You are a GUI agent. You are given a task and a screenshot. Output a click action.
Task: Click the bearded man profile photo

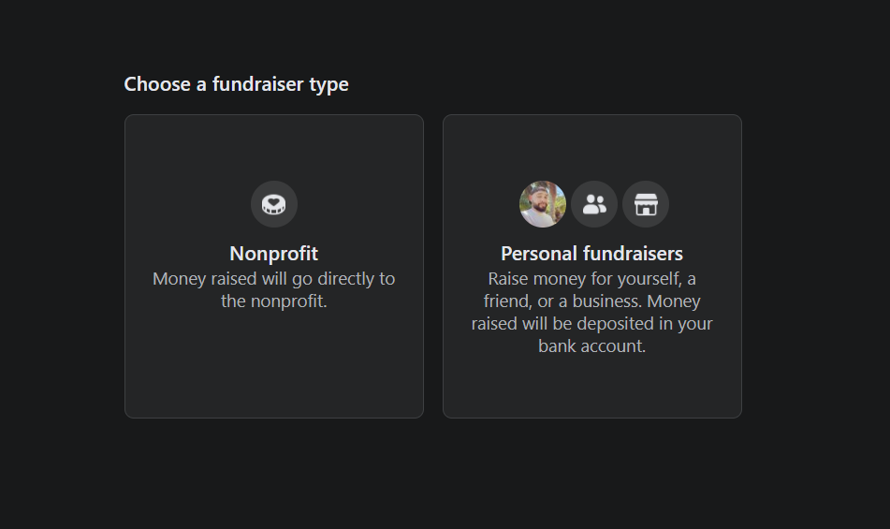pos(543,204)
